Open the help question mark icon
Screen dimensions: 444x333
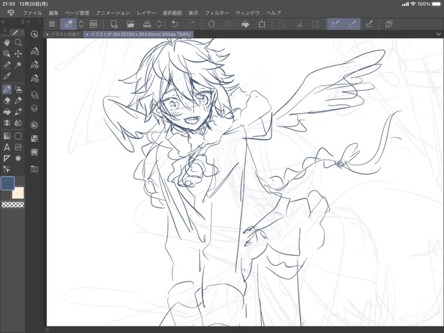tap(389, 24)
